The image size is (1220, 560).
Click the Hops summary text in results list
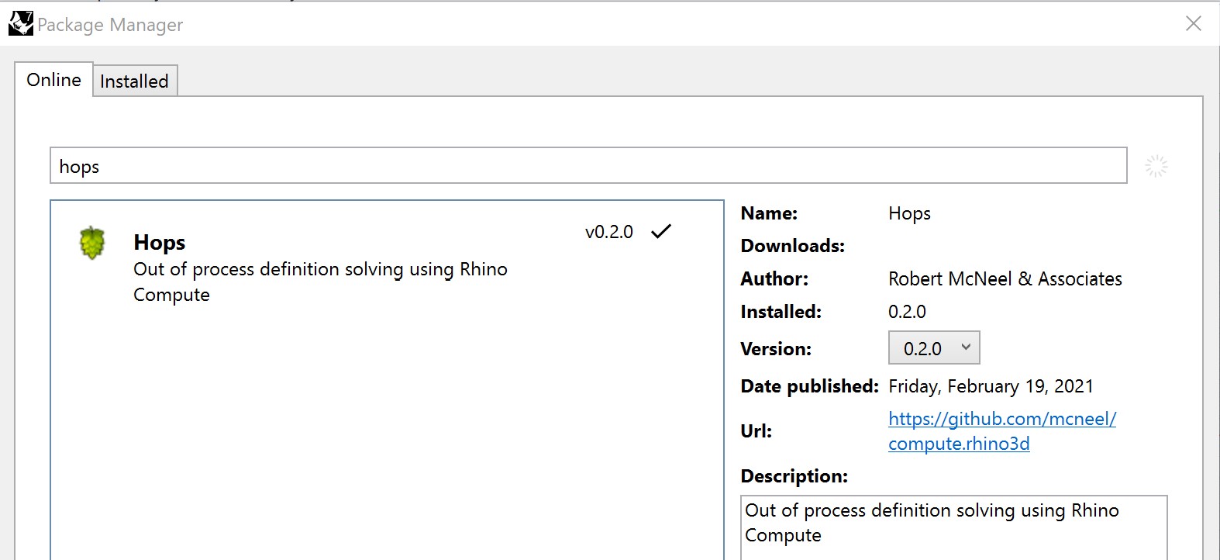coord(319,281)
